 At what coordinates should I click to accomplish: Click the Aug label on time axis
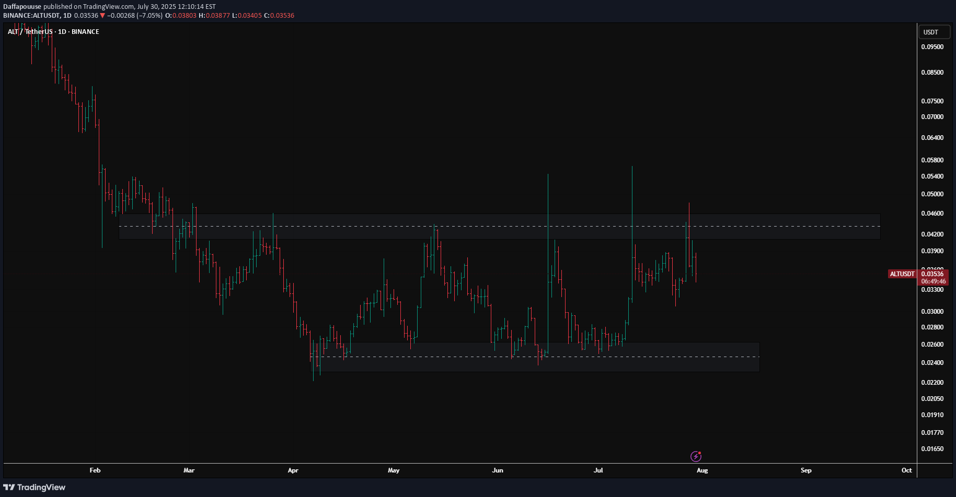click(x=702, y=470)
